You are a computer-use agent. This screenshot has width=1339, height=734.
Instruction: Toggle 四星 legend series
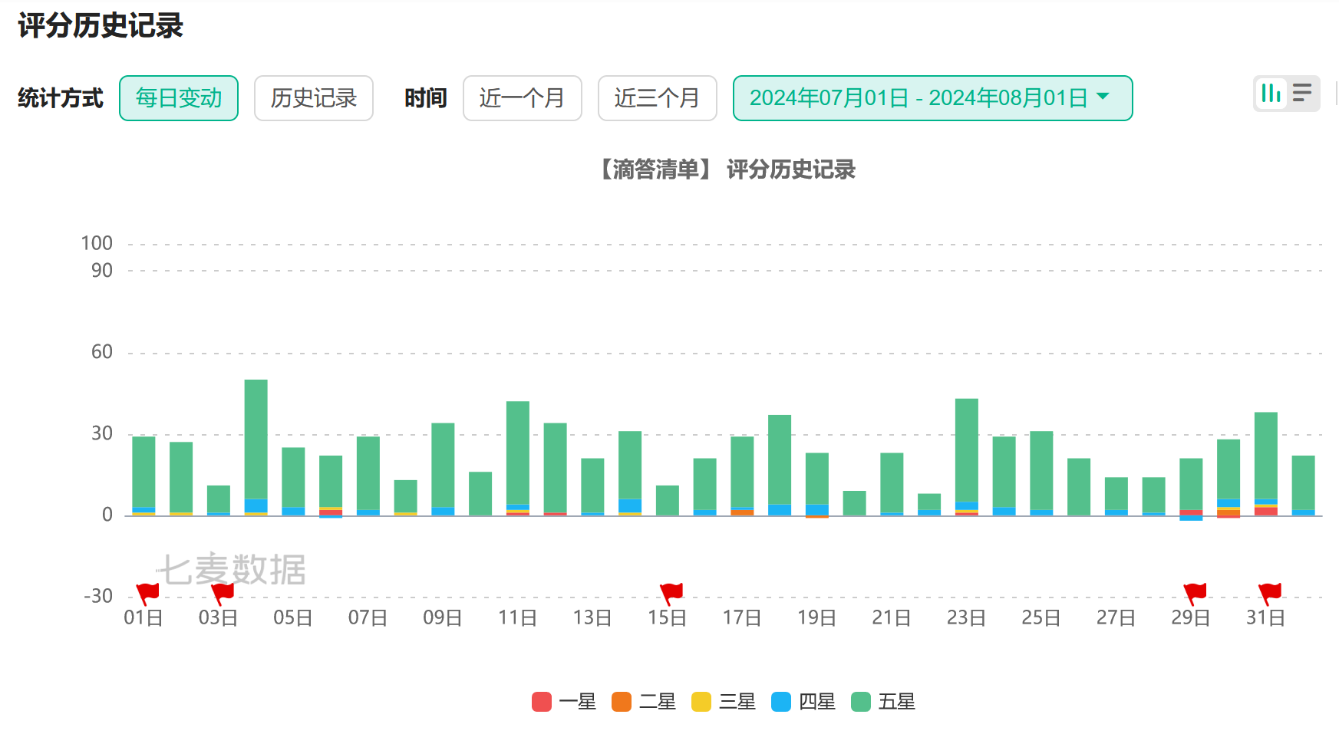click(803, 702)
